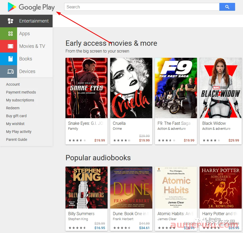
Task: View your Payment methods
Action: pyautogui.click(x=21, y=92)
